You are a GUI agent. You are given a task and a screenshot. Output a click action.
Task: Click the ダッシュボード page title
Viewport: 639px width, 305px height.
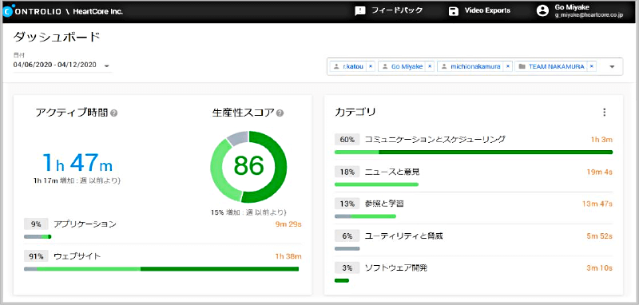56,37
